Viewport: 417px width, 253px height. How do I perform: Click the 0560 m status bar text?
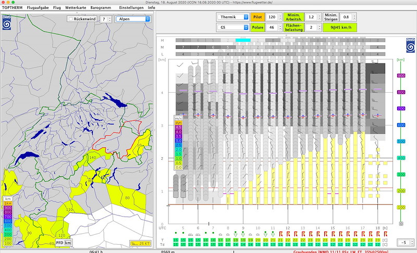pos(168,251)
